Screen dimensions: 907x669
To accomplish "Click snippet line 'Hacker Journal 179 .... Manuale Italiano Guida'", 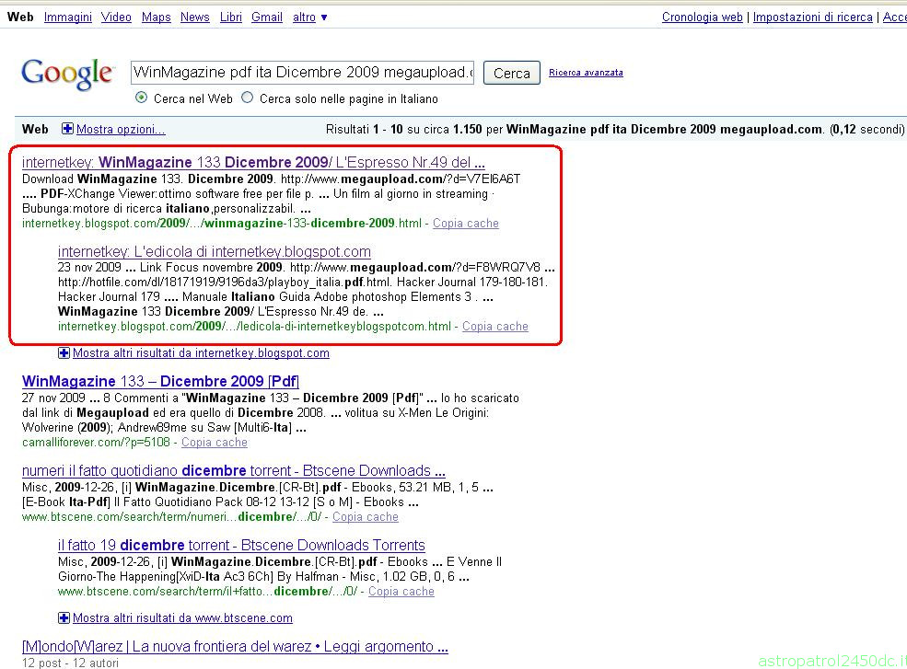I will [275, 297].
